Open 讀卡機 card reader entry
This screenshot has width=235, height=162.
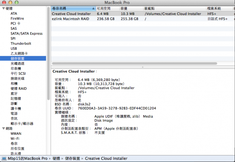coord(16,108)
